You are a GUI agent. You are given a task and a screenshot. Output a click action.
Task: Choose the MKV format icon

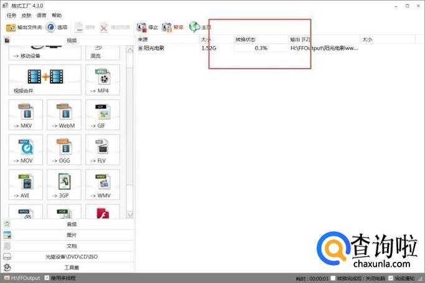pyautogui.click(x=26, y=115)
